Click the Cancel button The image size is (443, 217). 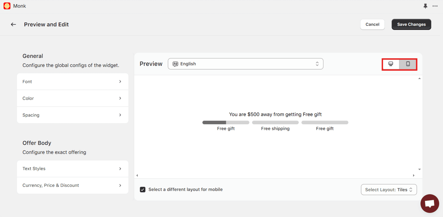point(372,24)
